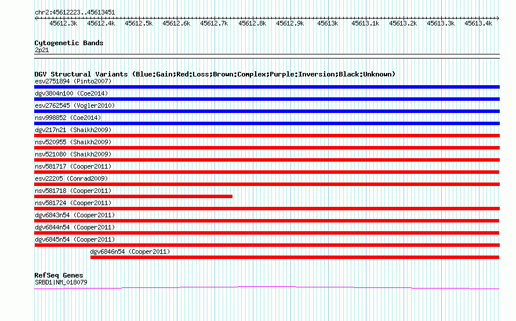Click the blue gain bar under dgv3804n100
Image resolution: width=516 pixels, height=321 pixels.
point(267,99)
